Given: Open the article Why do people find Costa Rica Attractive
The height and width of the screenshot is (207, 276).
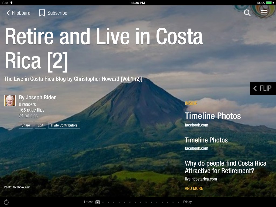Looking at the screenshot, I should pyautogui.click(x=225, y=167).
